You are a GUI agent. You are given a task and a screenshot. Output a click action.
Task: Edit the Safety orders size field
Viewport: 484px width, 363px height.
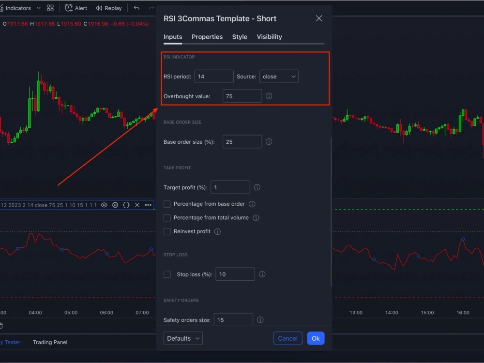[x=233, y=319]
